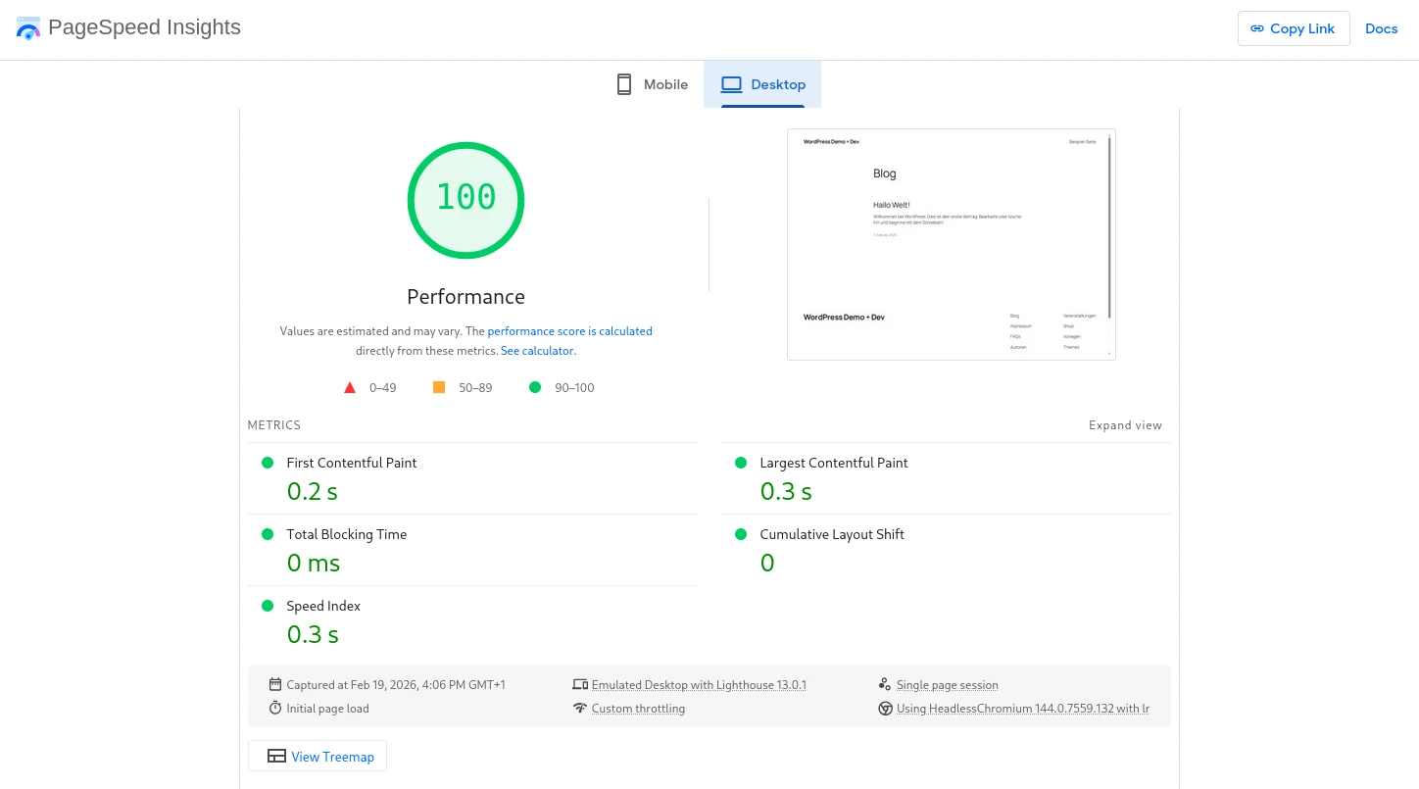Click the View Treemap button

(x=317, y=756)
